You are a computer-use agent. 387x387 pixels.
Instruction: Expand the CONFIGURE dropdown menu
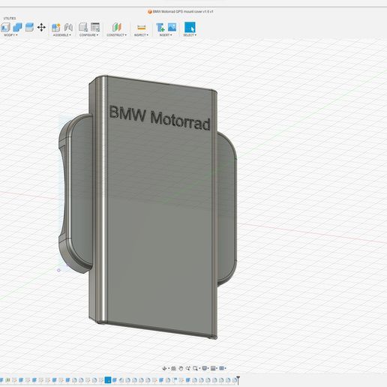coord(88,35)
